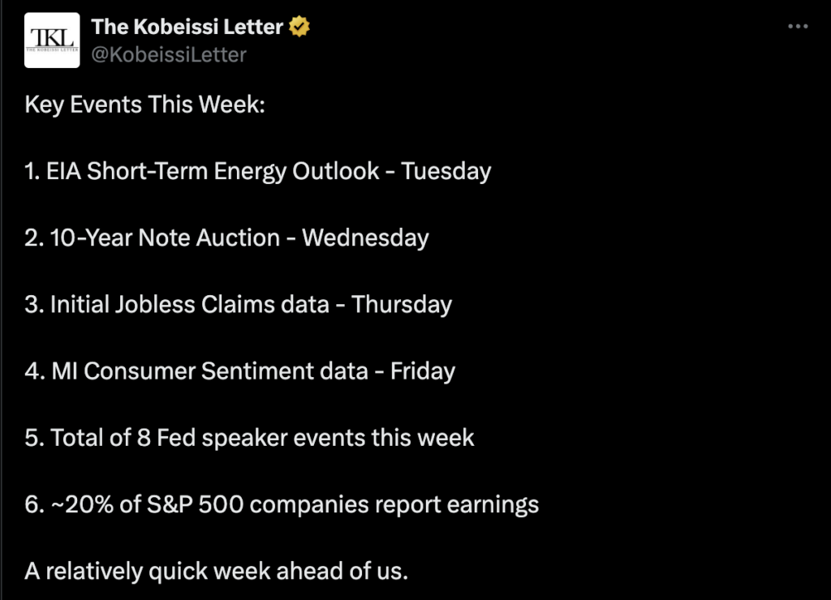Viewport: 831px width, 600px height.
Task: Click the word "Thursday" in the tweet
Action: [x=402, y=304]
